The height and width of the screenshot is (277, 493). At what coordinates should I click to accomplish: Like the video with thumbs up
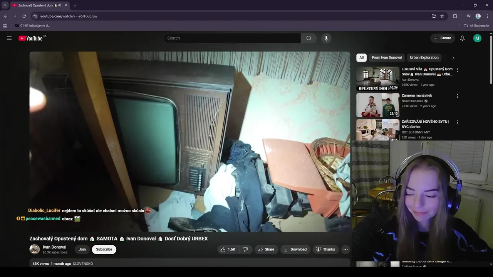pos(228,249)
